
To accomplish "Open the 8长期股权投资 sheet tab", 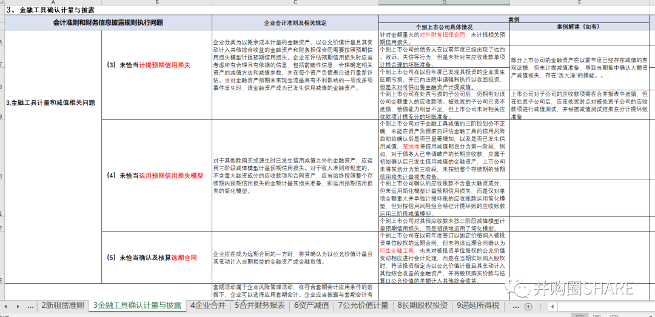I will (423, 305).
